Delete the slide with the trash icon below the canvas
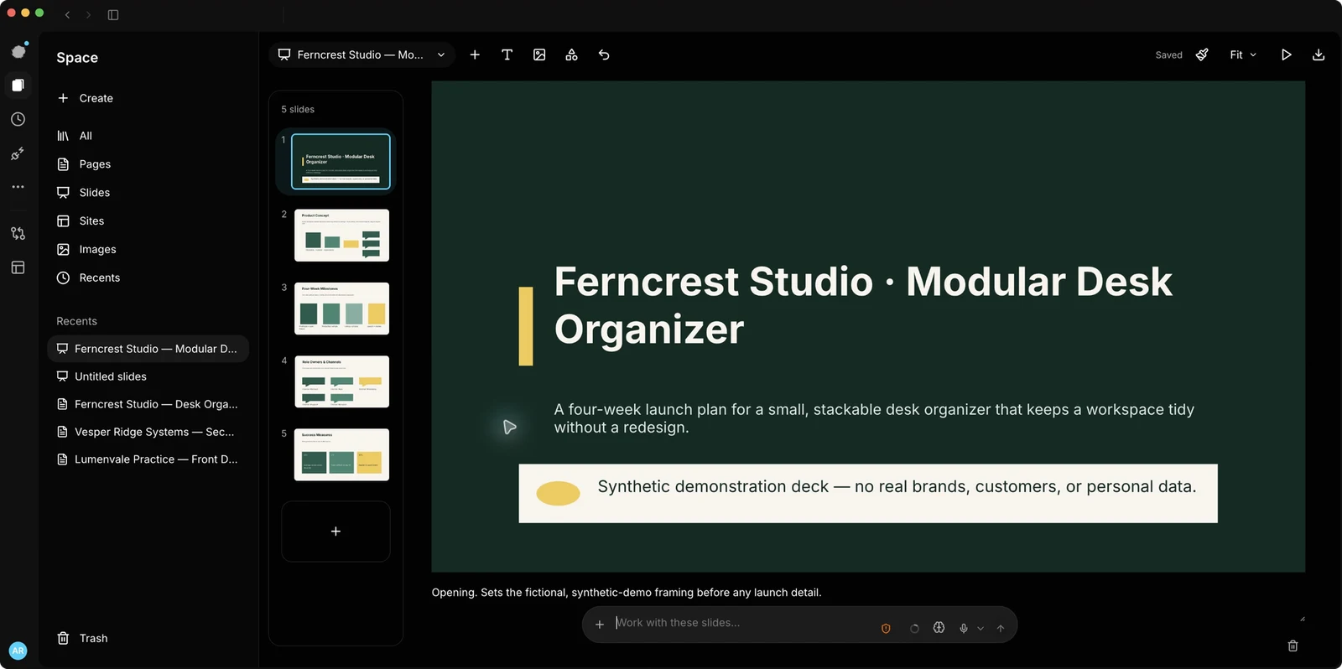 click(1293, 646)
